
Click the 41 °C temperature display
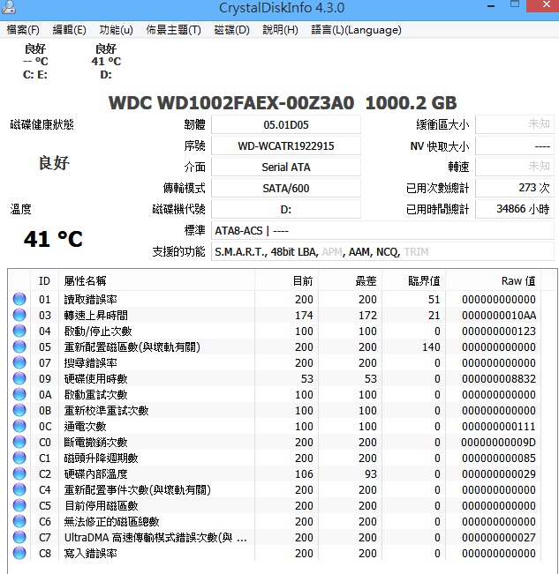pyautogui.click(x=53, y=239)
